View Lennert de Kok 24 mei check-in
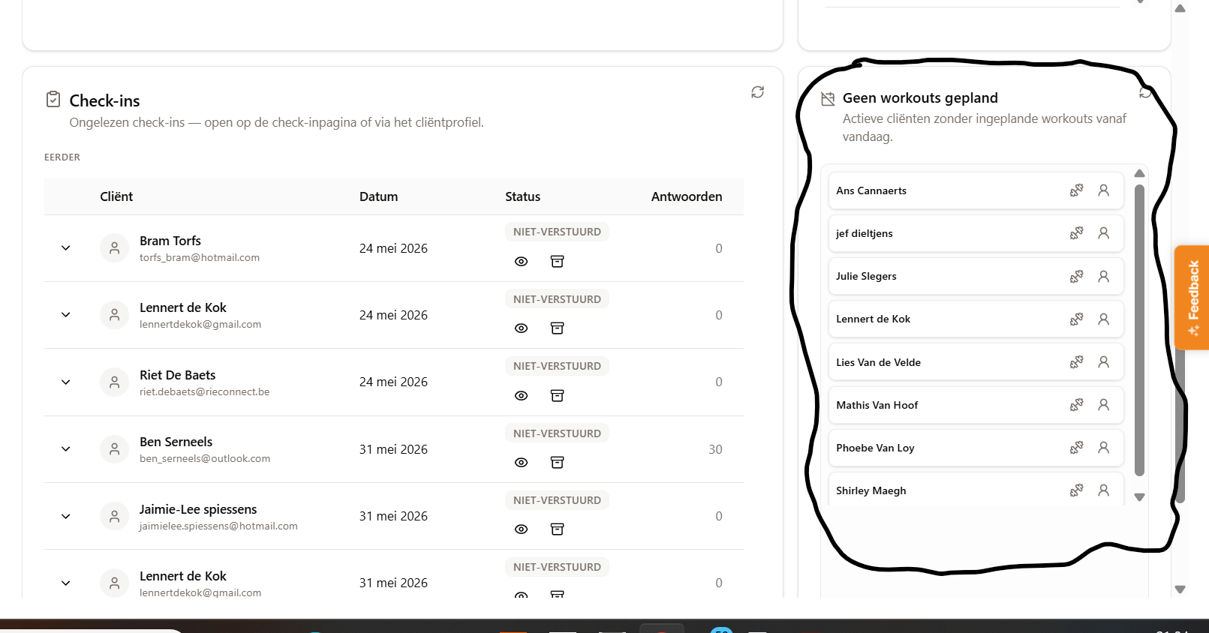The image size is (1209, 633). [522, 328]
